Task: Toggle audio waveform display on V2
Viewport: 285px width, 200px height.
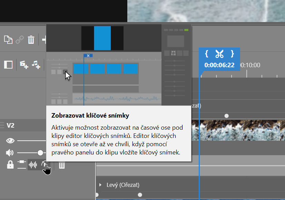Action: coord(33,165)
